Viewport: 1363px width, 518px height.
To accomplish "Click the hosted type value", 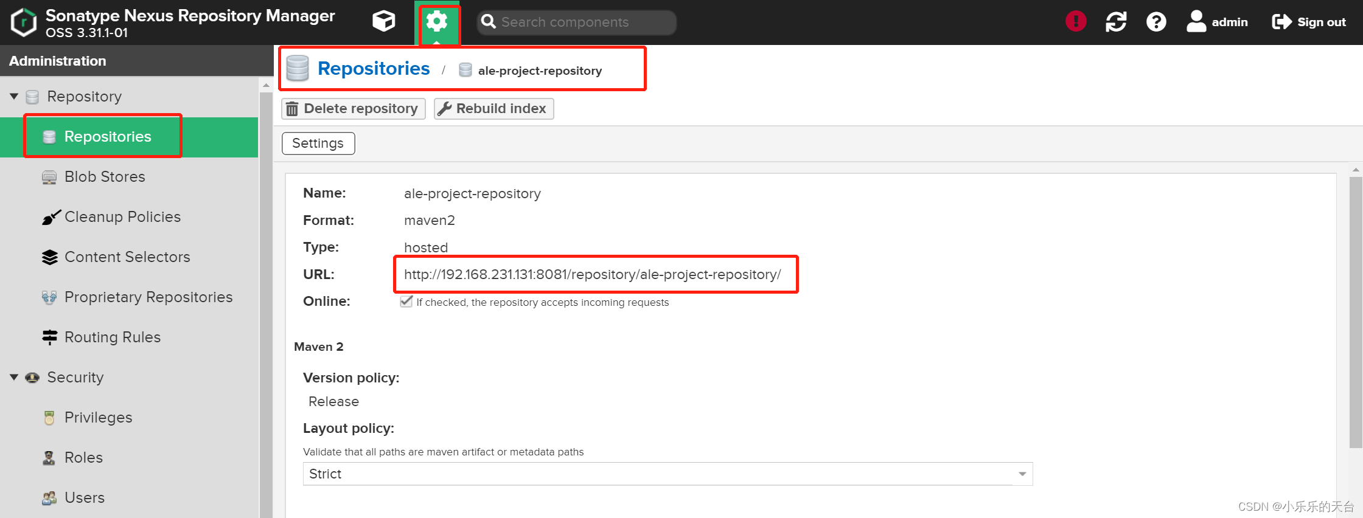I will (x=426, y=247).
